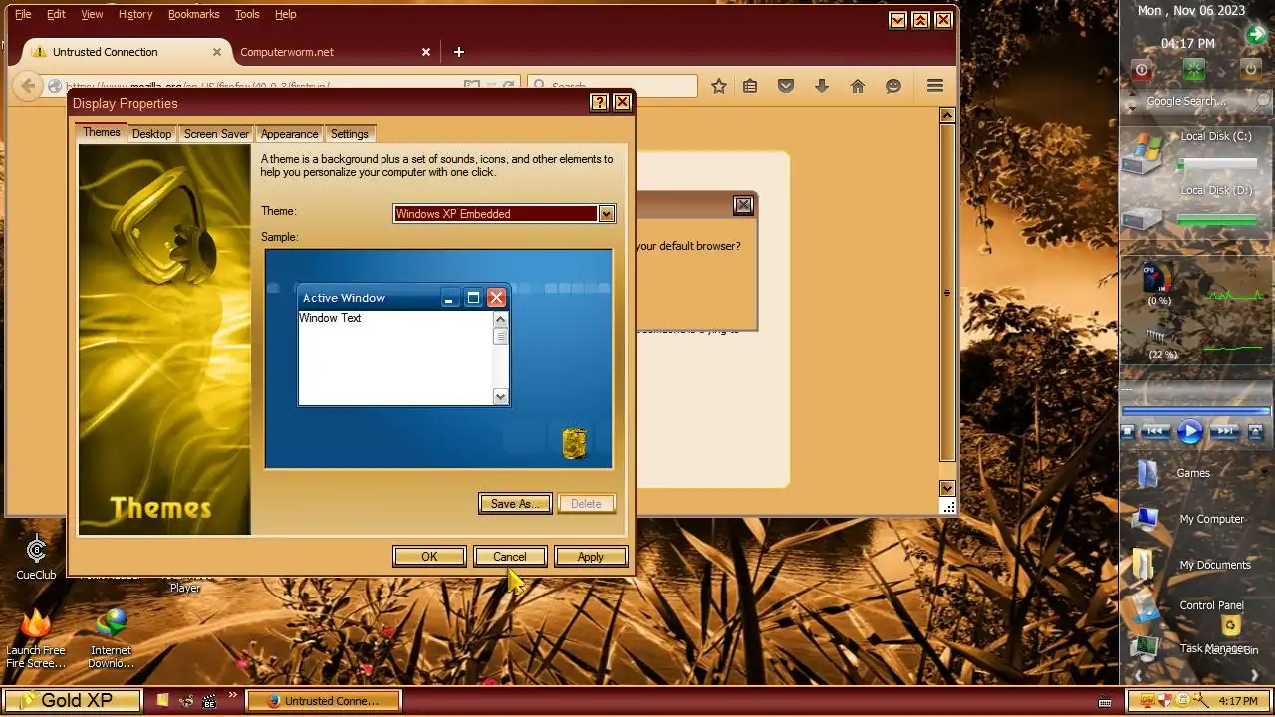Viewport: 1275px width, 717px height.
Task: Click the on-screen keyboard tray icon
Action: tap(1104, 702)
